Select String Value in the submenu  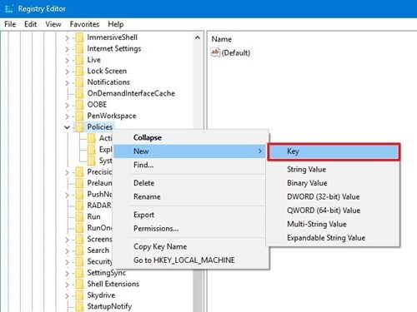pyautogui.click(x=333, y=169)
